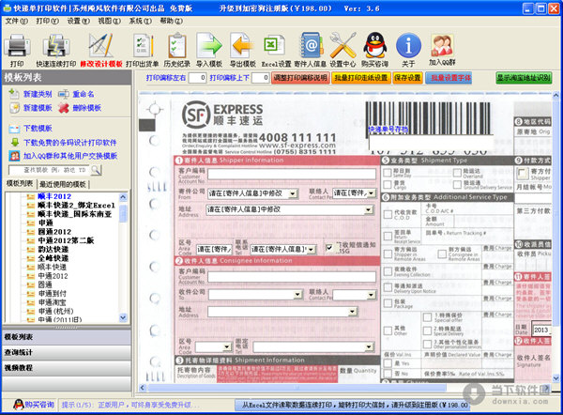The width and height of the screenshot is (563, 415).
Task: Click the 打印 printer icon
Action: 17,46
